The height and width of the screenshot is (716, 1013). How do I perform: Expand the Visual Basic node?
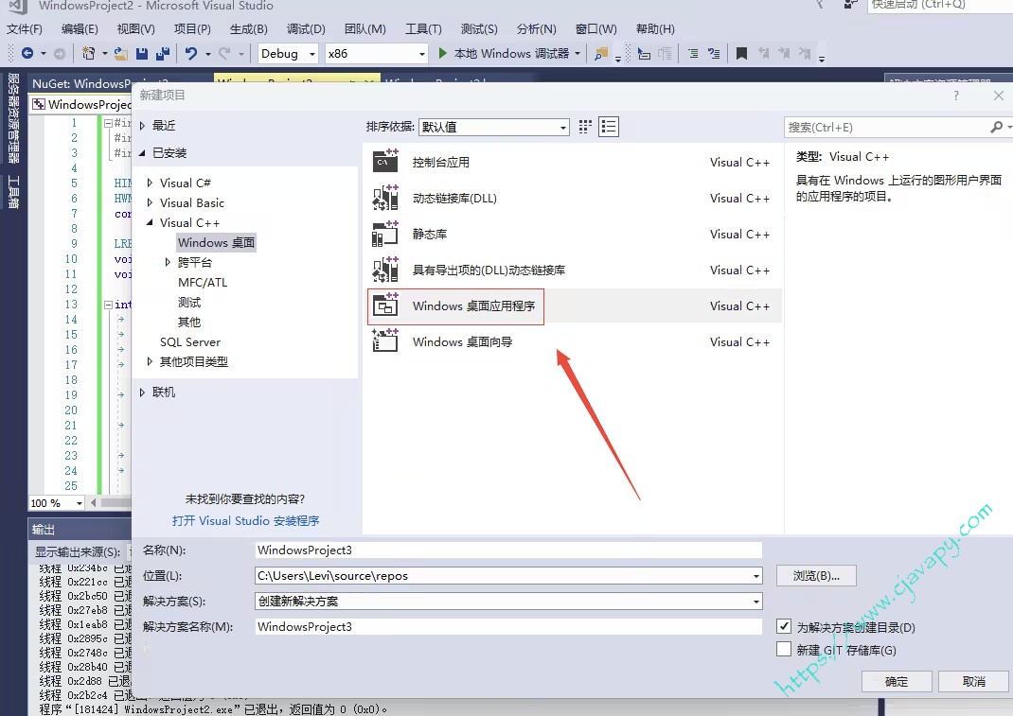(150, 202)
